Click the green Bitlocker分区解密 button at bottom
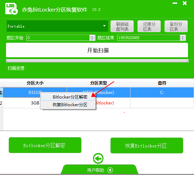This screenshot has width=194, height=175. pos(45,145)
